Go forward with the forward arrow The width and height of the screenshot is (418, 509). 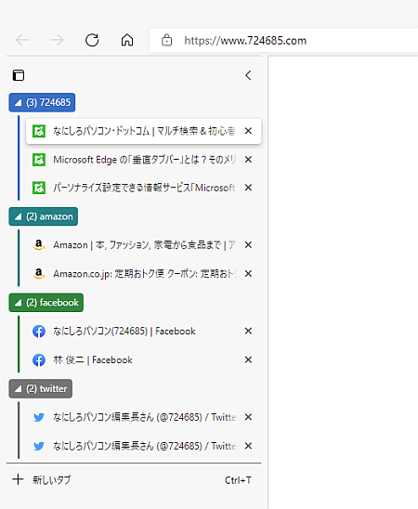coord(57,40)
